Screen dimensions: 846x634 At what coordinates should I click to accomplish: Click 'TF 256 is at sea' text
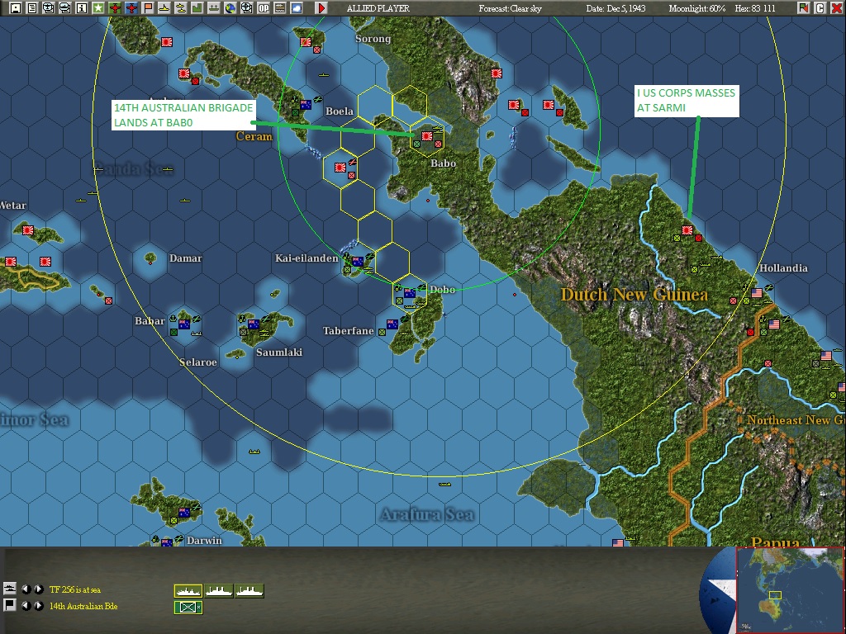(75, 589)
